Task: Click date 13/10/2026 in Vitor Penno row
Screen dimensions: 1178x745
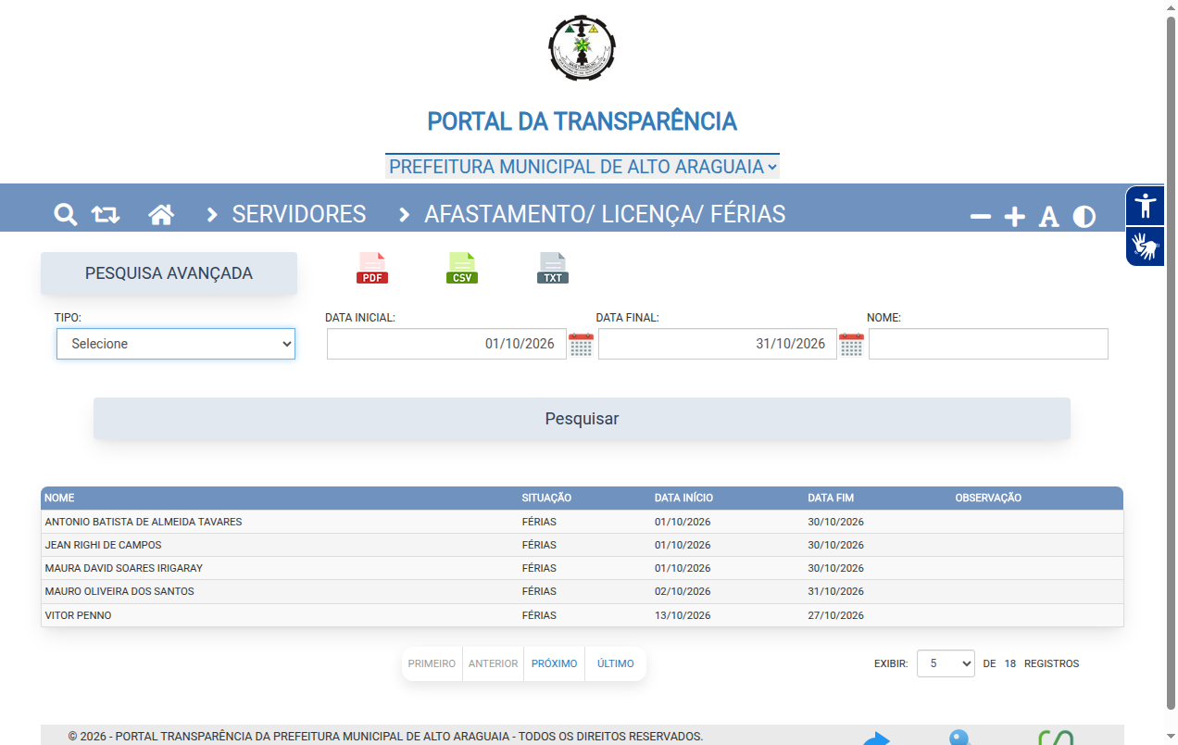Action: pyautogui.click(x=683, y=615)
